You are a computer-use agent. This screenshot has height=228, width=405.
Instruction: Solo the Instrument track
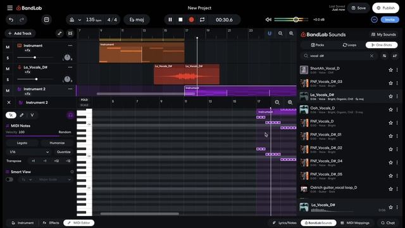8,58
